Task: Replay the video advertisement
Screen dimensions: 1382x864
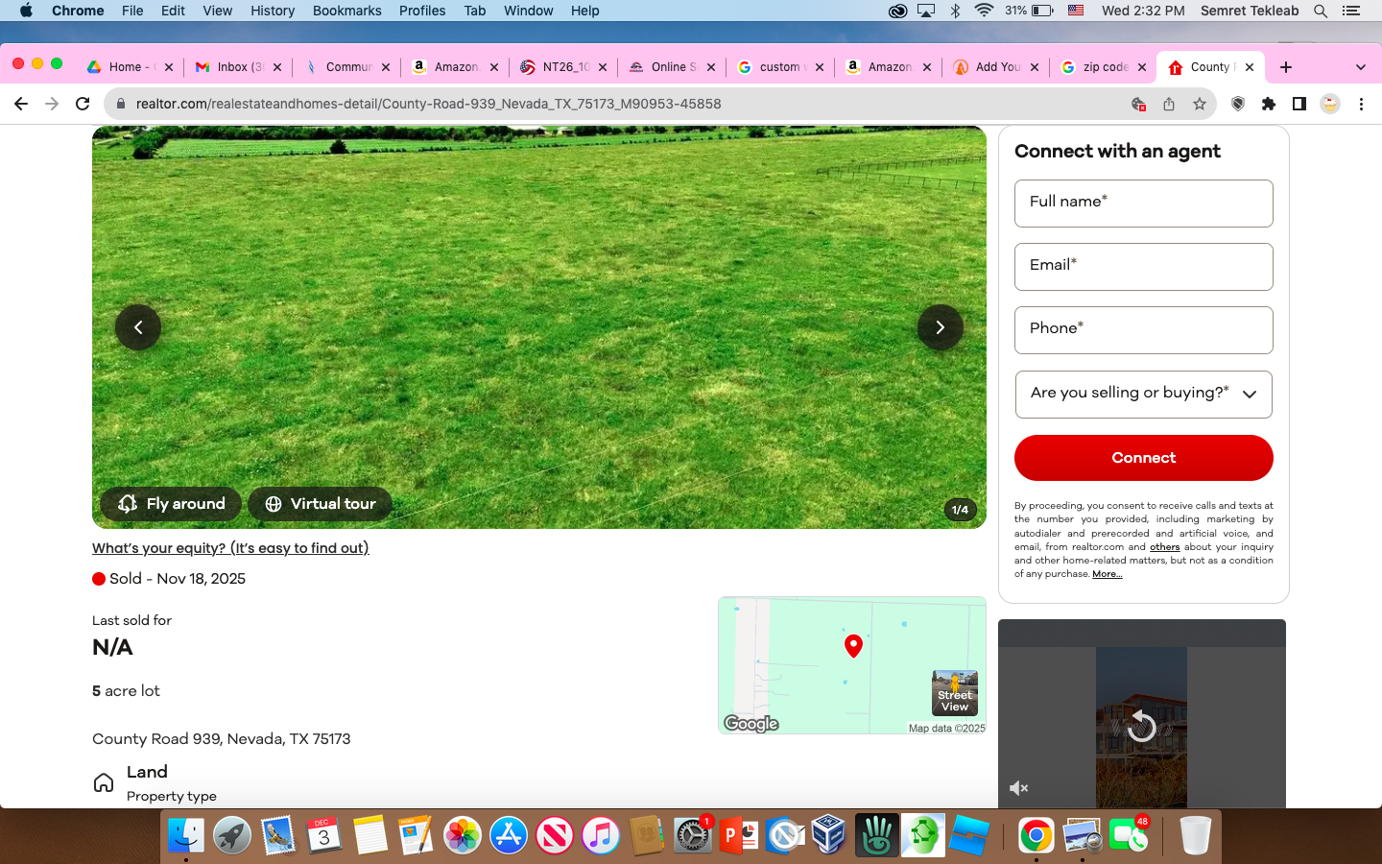Action: click(x=1141, y=726)
